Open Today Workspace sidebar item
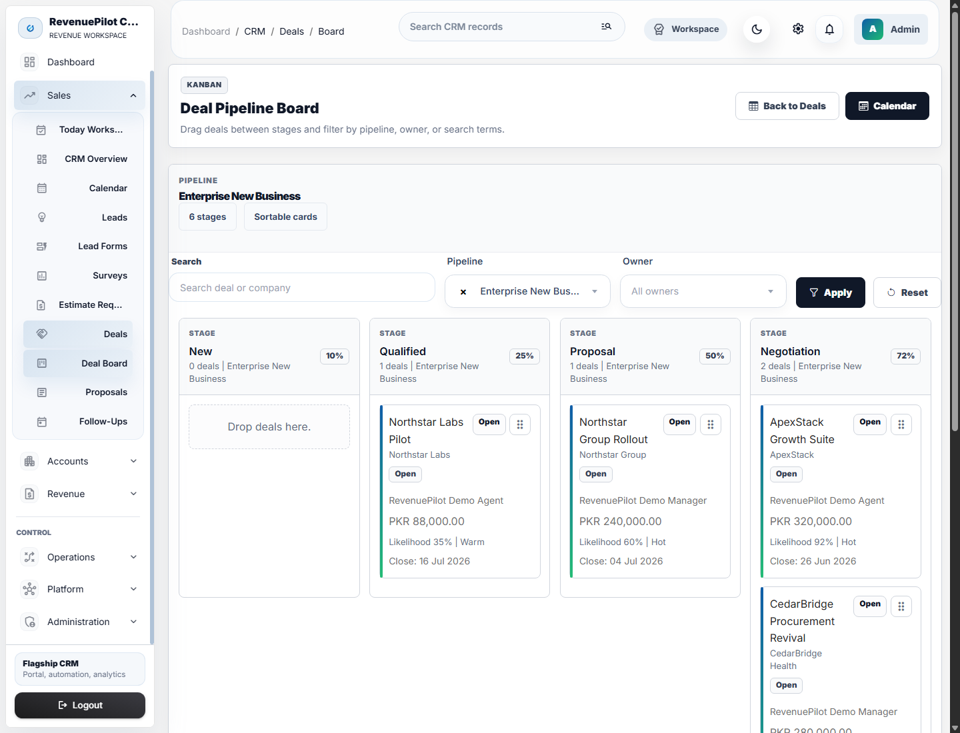Viewport: 960px width, 733px height. (78, 130)
